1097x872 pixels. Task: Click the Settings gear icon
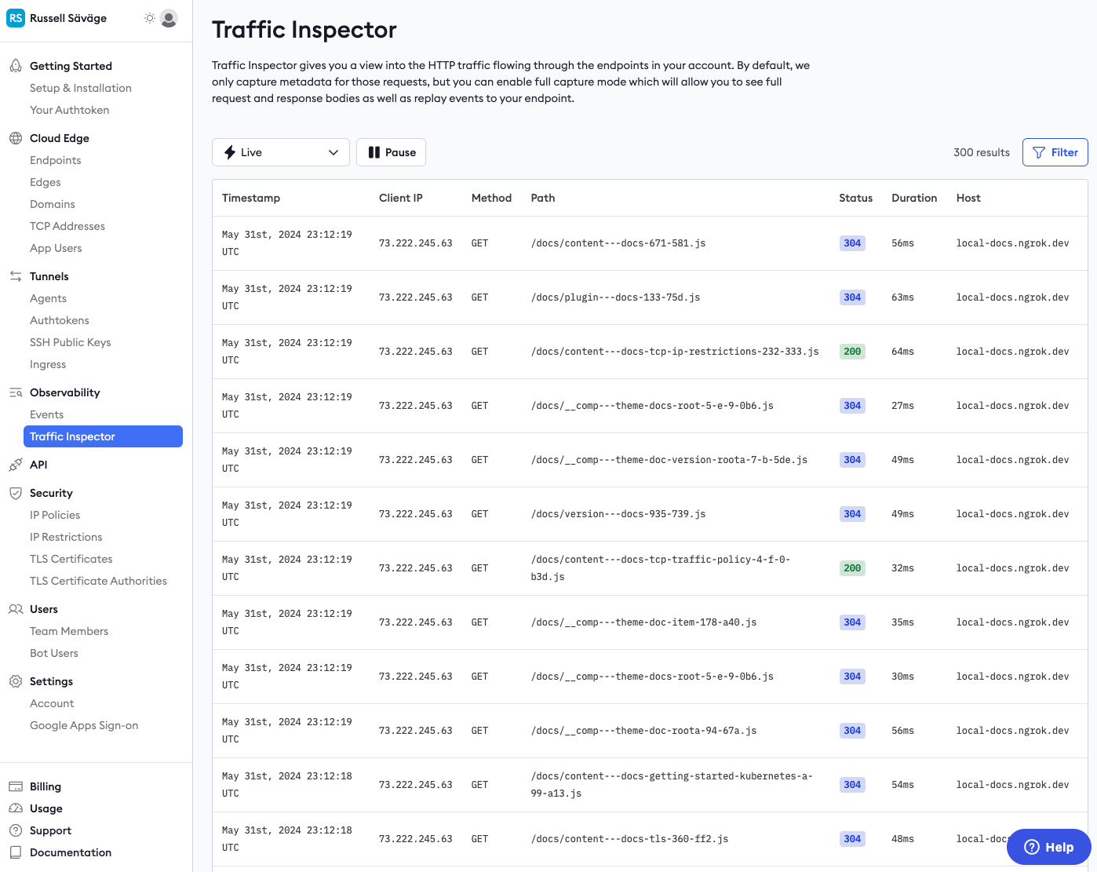click(16, 681)
